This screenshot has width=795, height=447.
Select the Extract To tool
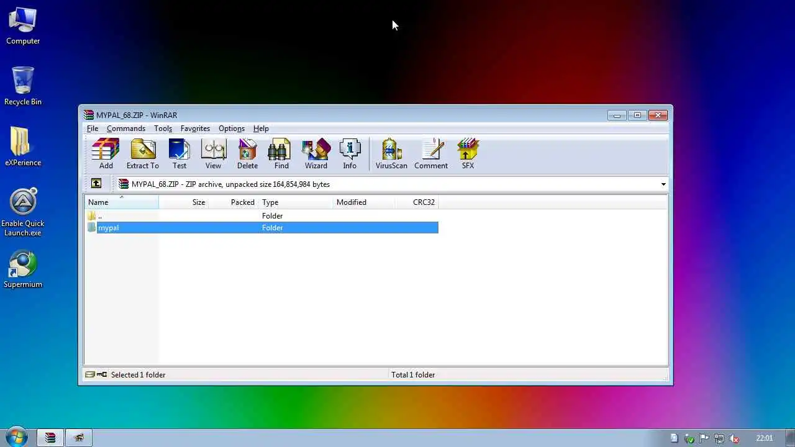[x=143, y=154]
